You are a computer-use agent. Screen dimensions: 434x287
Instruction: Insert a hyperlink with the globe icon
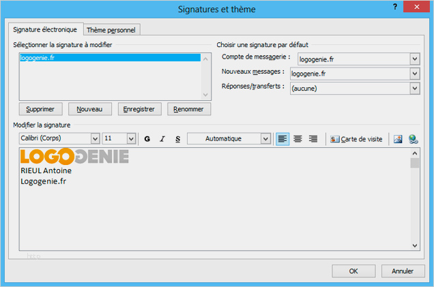click(414, 139)
